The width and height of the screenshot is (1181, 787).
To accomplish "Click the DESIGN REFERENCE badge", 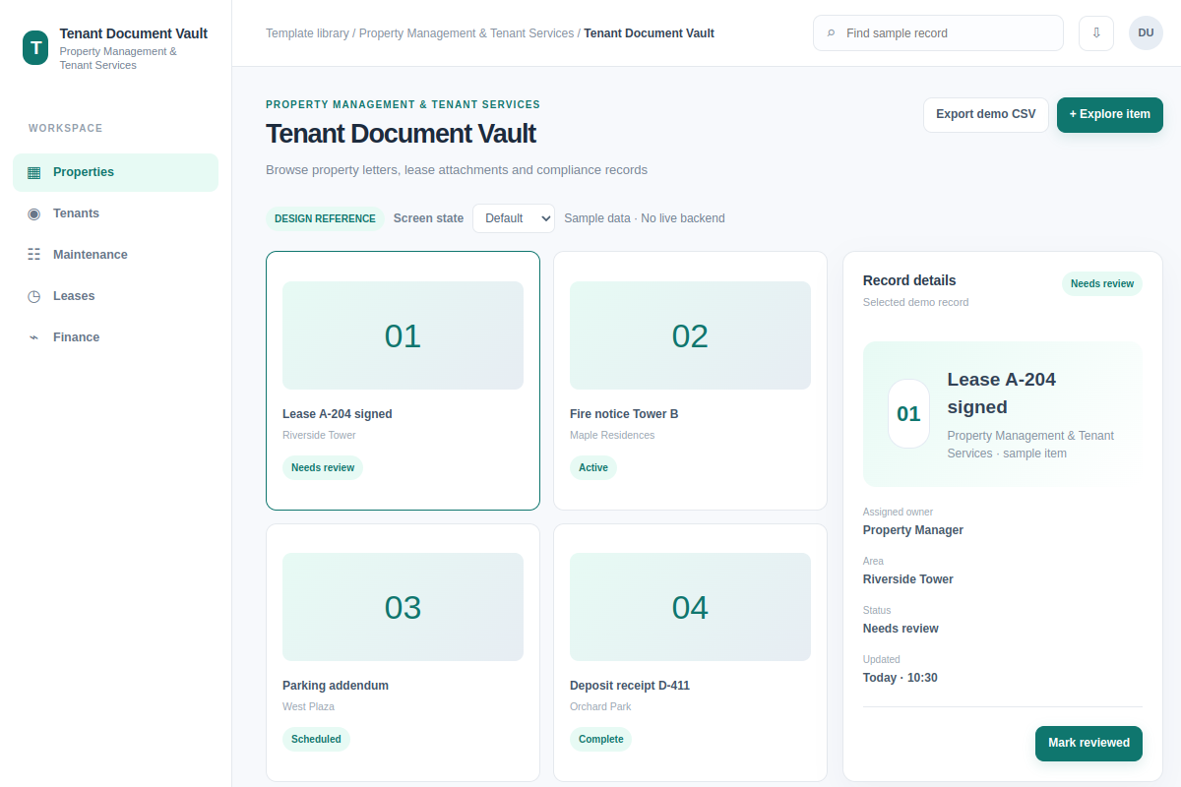I will [325, 218].
